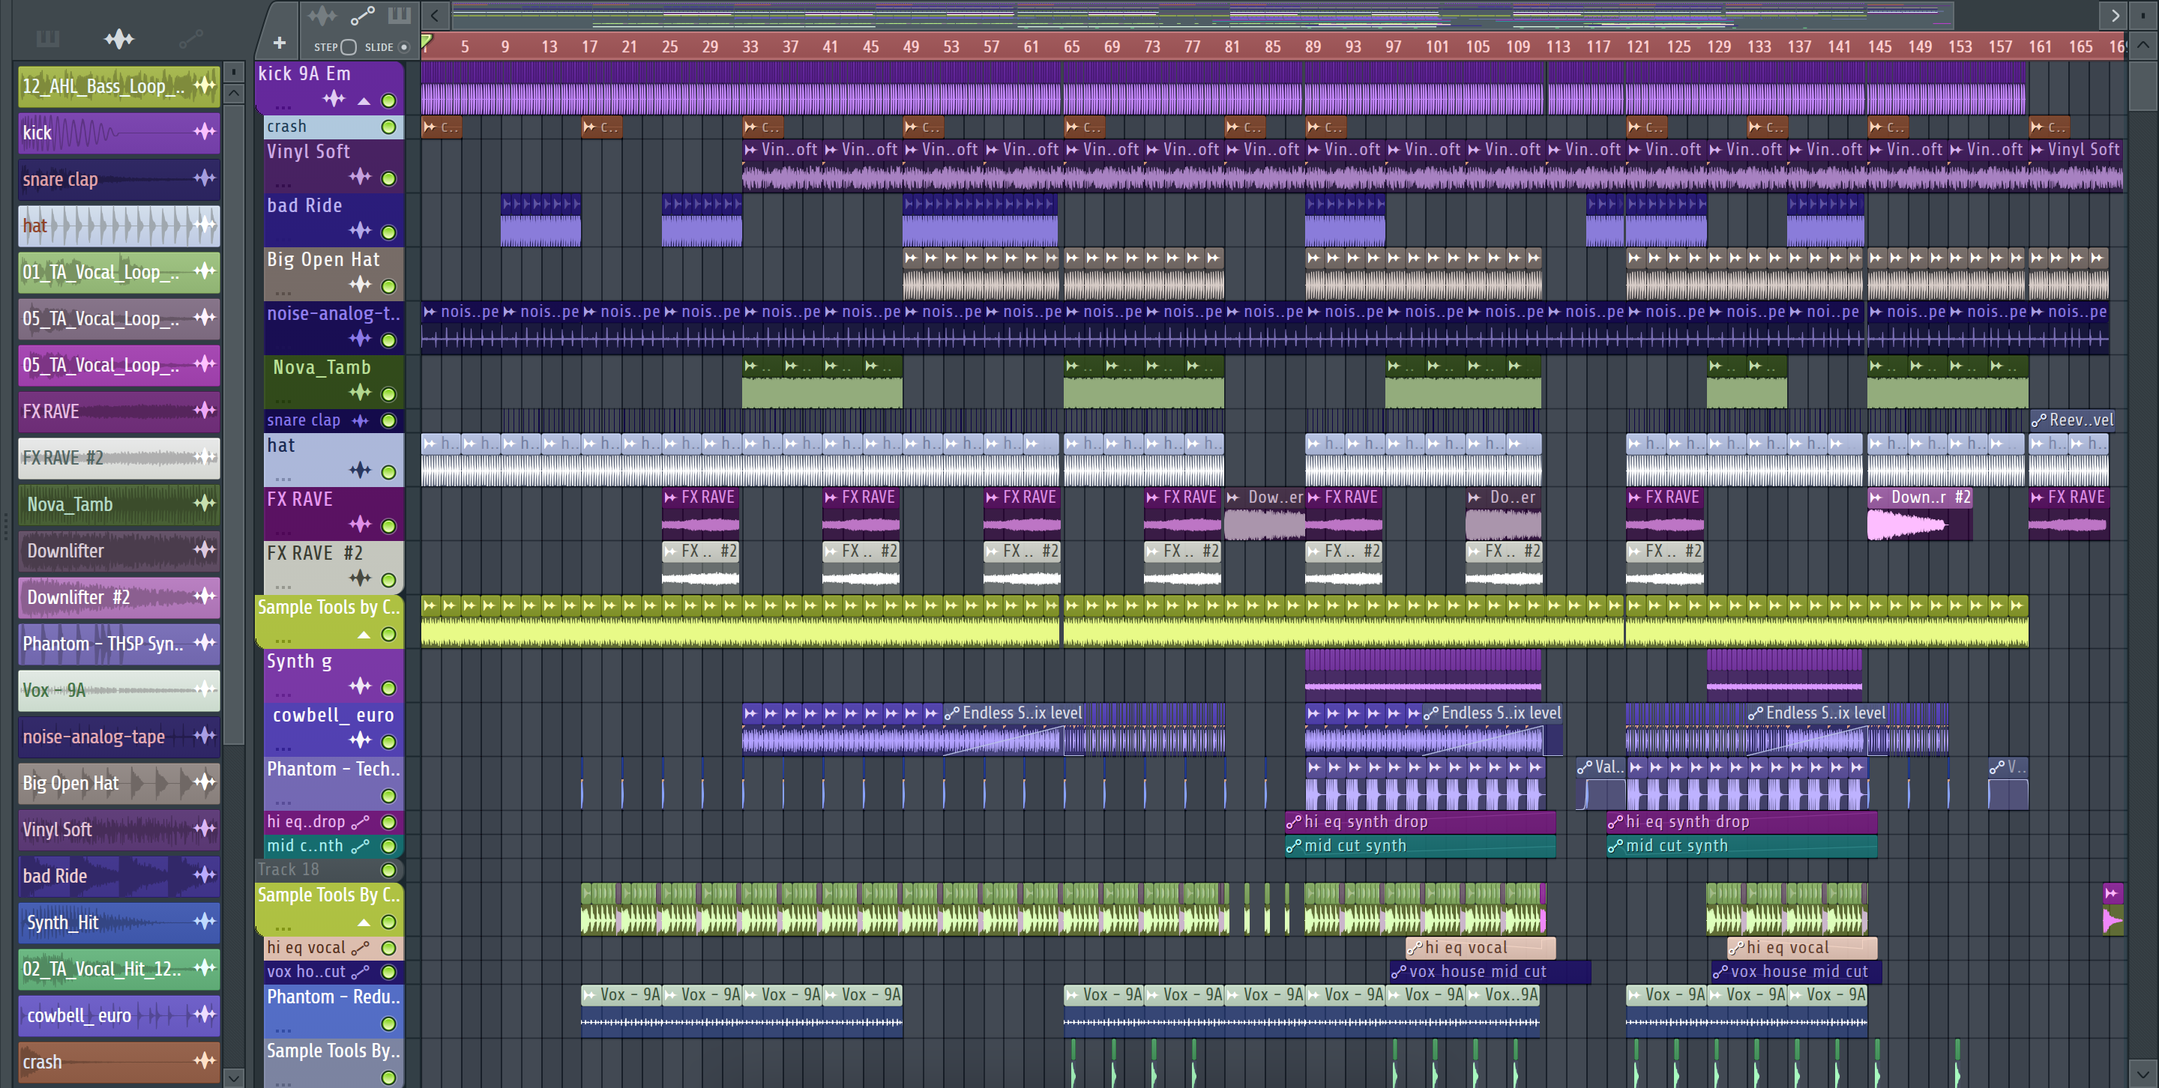Viewport: 2159px width, 1088px height.
Task: Click the audio waveform icon in playlist toolbar
Action: [321, 15]
